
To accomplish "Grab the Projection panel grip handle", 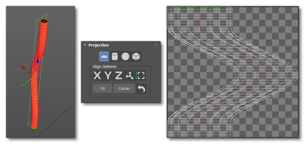I will pyautogui.click(x=156, y=45).
